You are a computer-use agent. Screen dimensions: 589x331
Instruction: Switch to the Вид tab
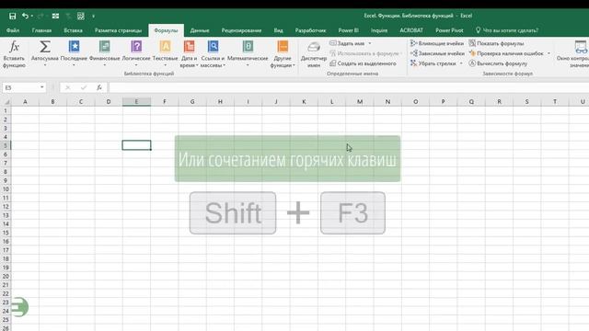click(x=278, y=30)
